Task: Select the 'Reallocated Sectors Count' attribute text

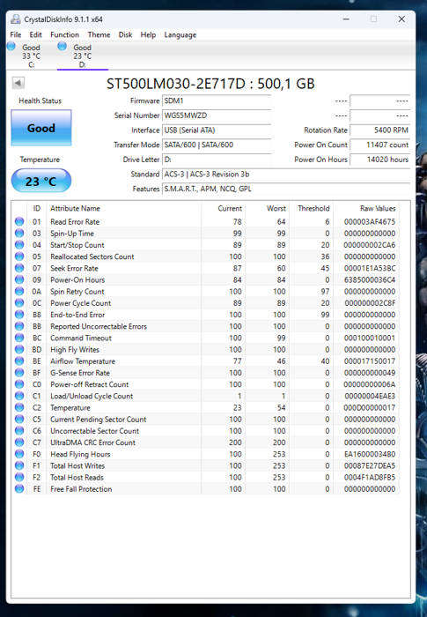Action: 92,256
